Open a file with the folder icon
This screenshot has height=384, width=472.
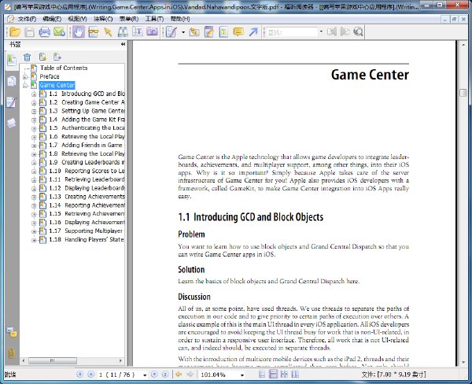point(15,31)
